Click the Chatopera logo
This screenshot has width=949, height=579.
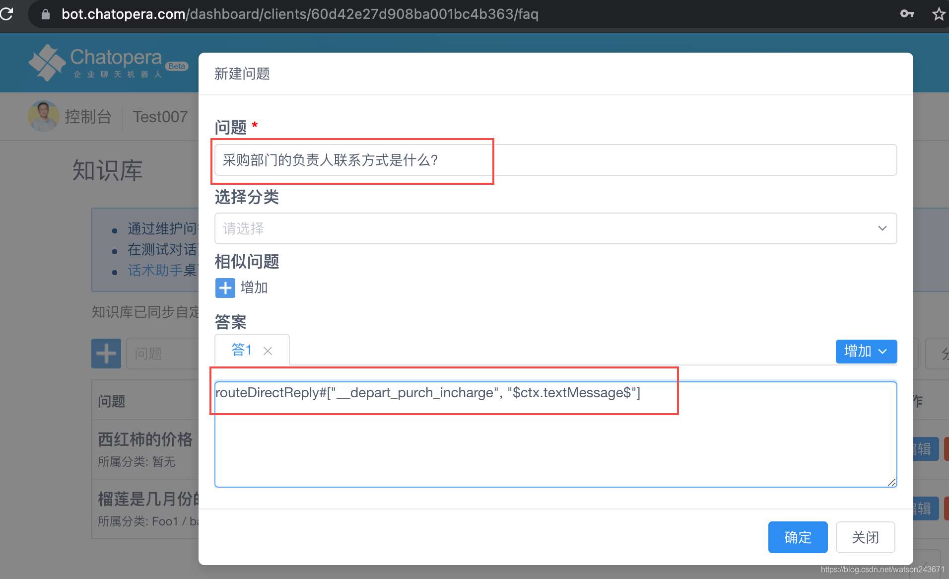pyautogui.click(x=95, y=63)
